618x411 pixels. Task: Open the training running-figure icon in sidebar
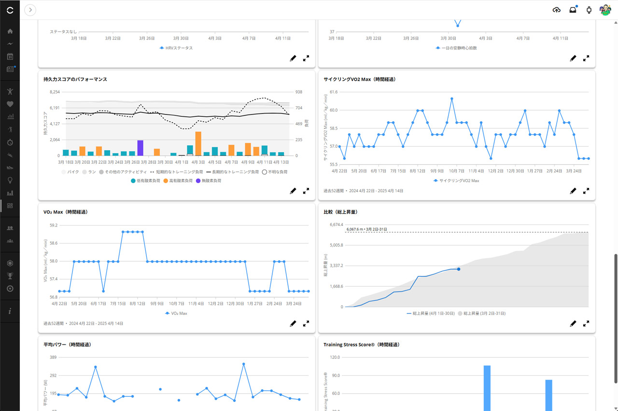[x=10, y=129]
